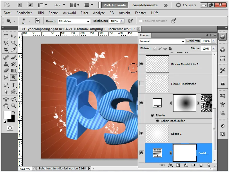229x172 pixels.
Task: Select the Brush tool
Action: point(13,57)
